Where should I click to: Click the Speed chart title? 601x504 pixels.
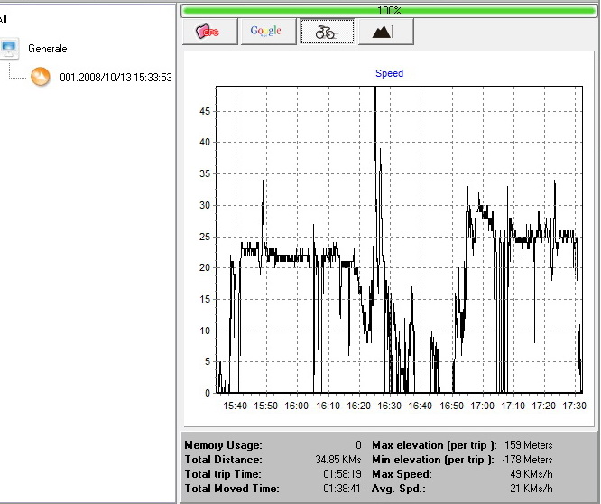click(x=389, y=73)
